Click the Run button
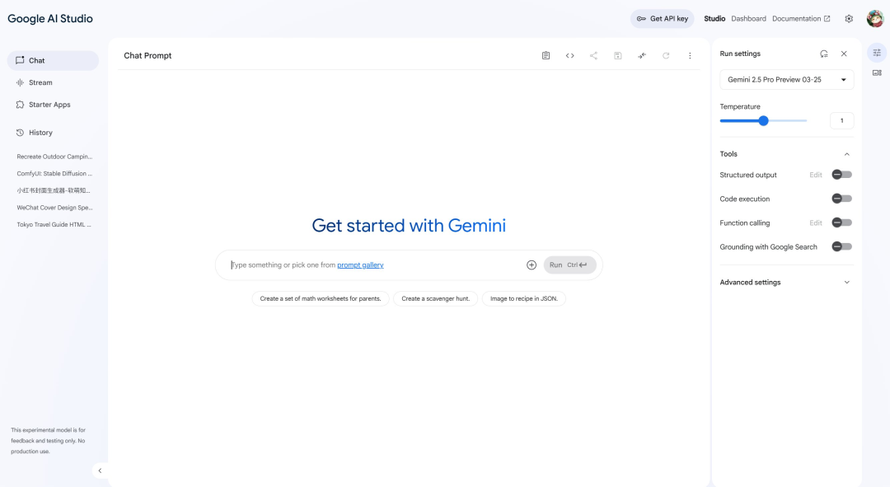 570,265
